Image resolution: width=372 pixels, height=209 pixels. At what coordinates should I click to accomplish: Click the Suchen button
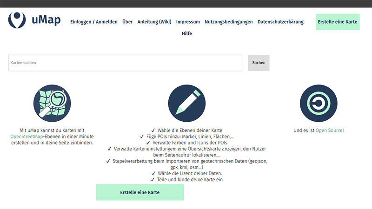pos(259,63)
